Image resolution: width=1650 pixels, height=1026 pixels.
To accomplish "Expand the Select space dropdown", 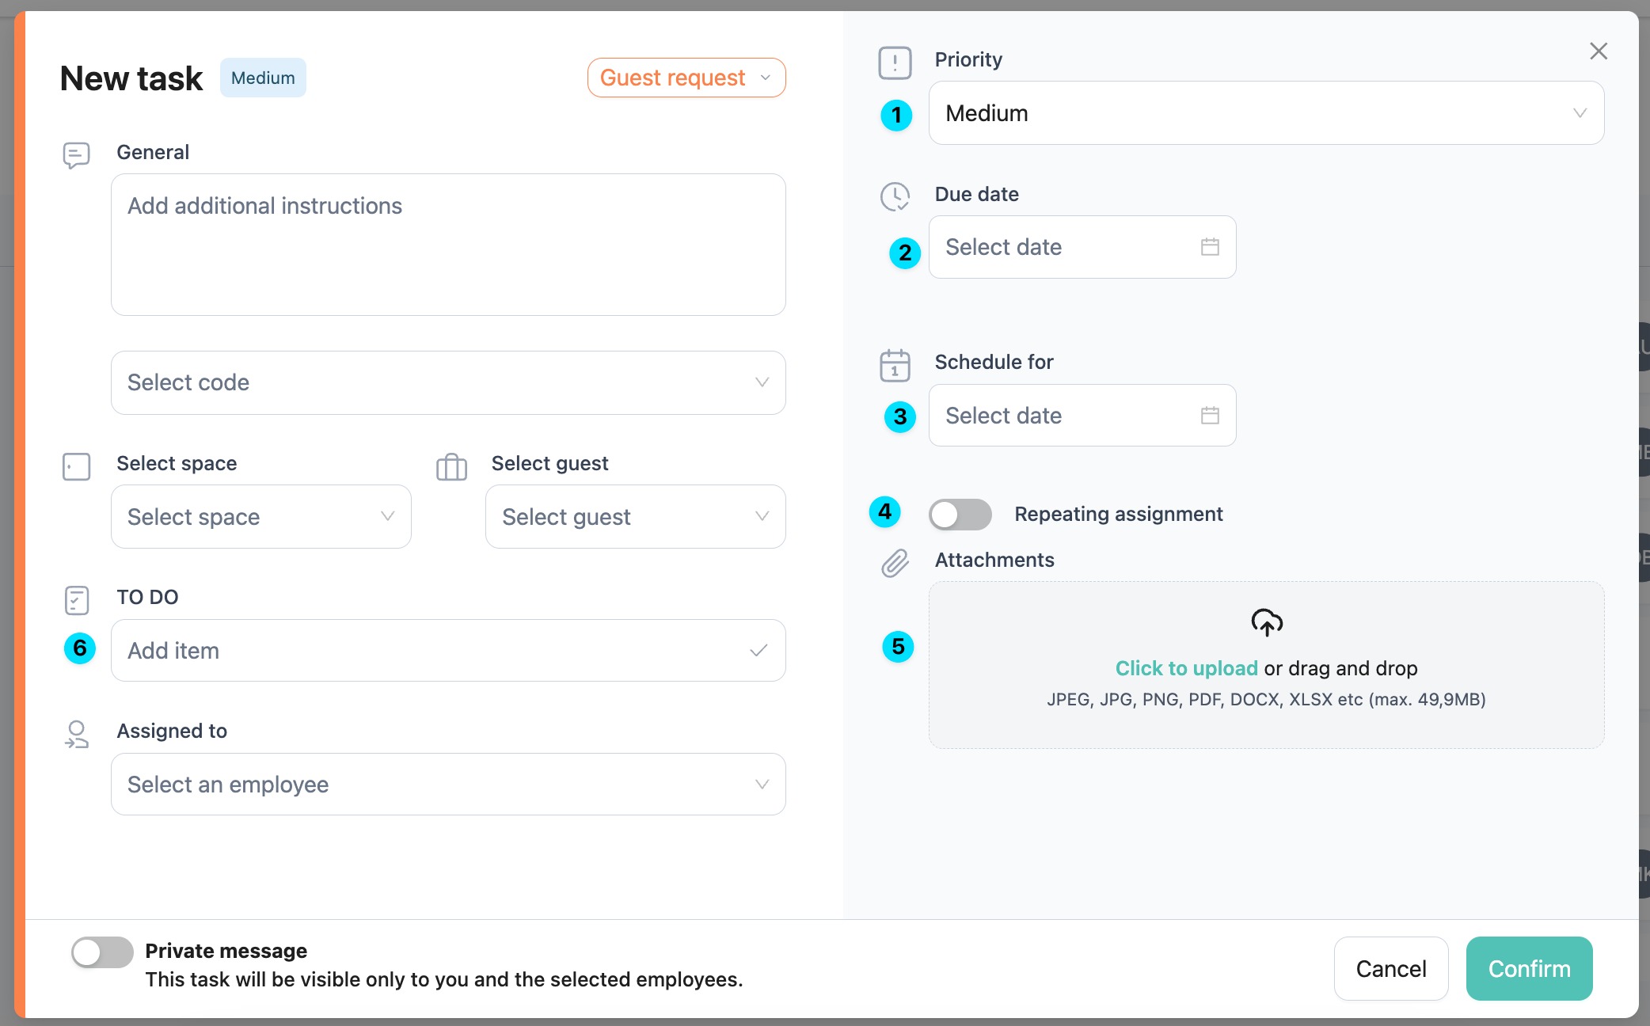I will [x=260, y=517].
